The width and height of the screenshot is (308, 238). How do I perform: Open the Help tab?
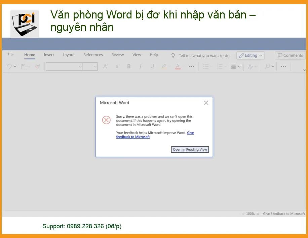pos(154,55)
